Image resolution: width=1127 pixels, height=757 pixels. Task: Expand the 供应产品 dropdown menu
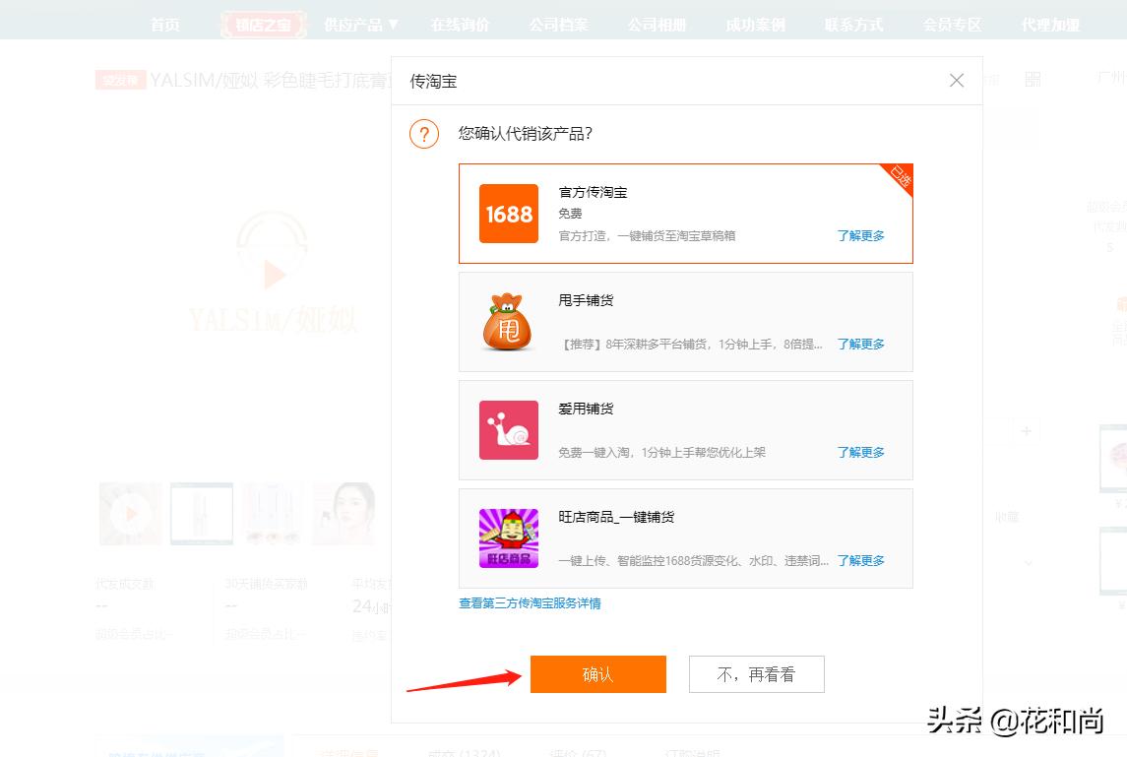click(x=361, y=25)
